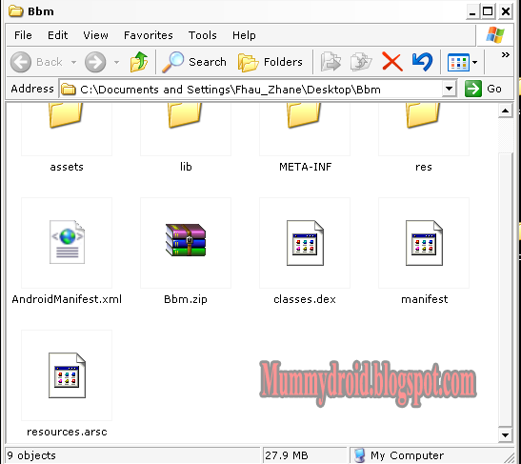Click the Views icon button
Screen dimensions: 521x464
458,63
